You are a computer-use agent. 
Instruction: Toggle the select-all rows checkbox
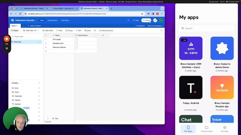click(46, 35)
